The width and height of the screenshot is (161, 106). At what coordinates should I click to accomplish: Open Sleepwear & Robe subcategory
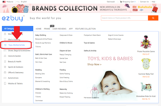pyautogui.click(x=66, y=35)
